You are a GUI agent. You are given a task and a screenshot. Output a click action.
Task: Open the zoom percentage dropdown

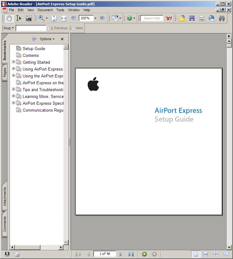(96, 18)
